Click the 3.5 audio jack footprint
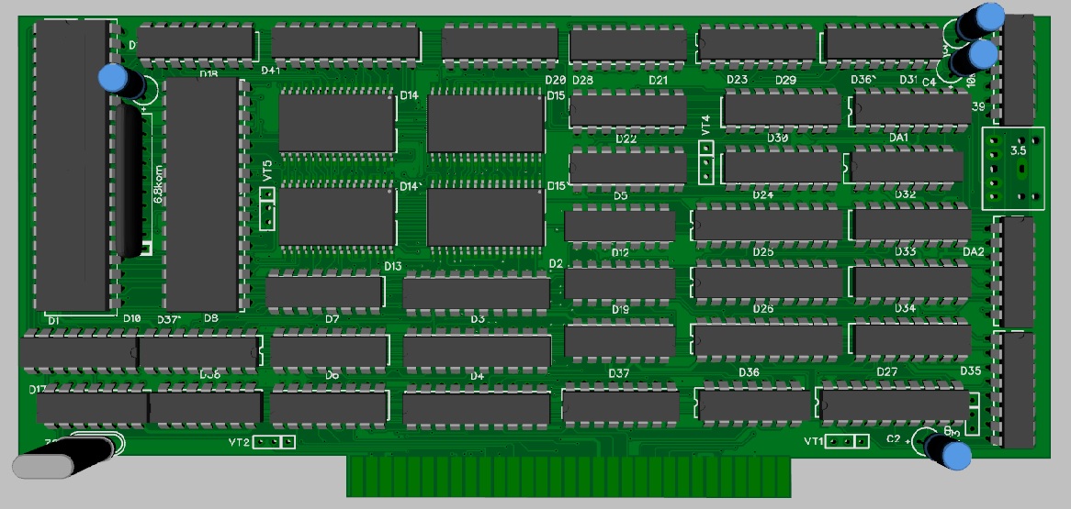The image size is (1071, 509). [x=1014, y=168]
